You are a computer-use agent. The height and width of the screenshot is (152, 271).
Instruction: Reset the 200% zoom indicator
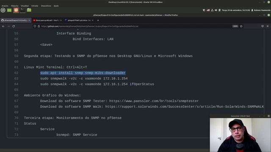(235, 26)
